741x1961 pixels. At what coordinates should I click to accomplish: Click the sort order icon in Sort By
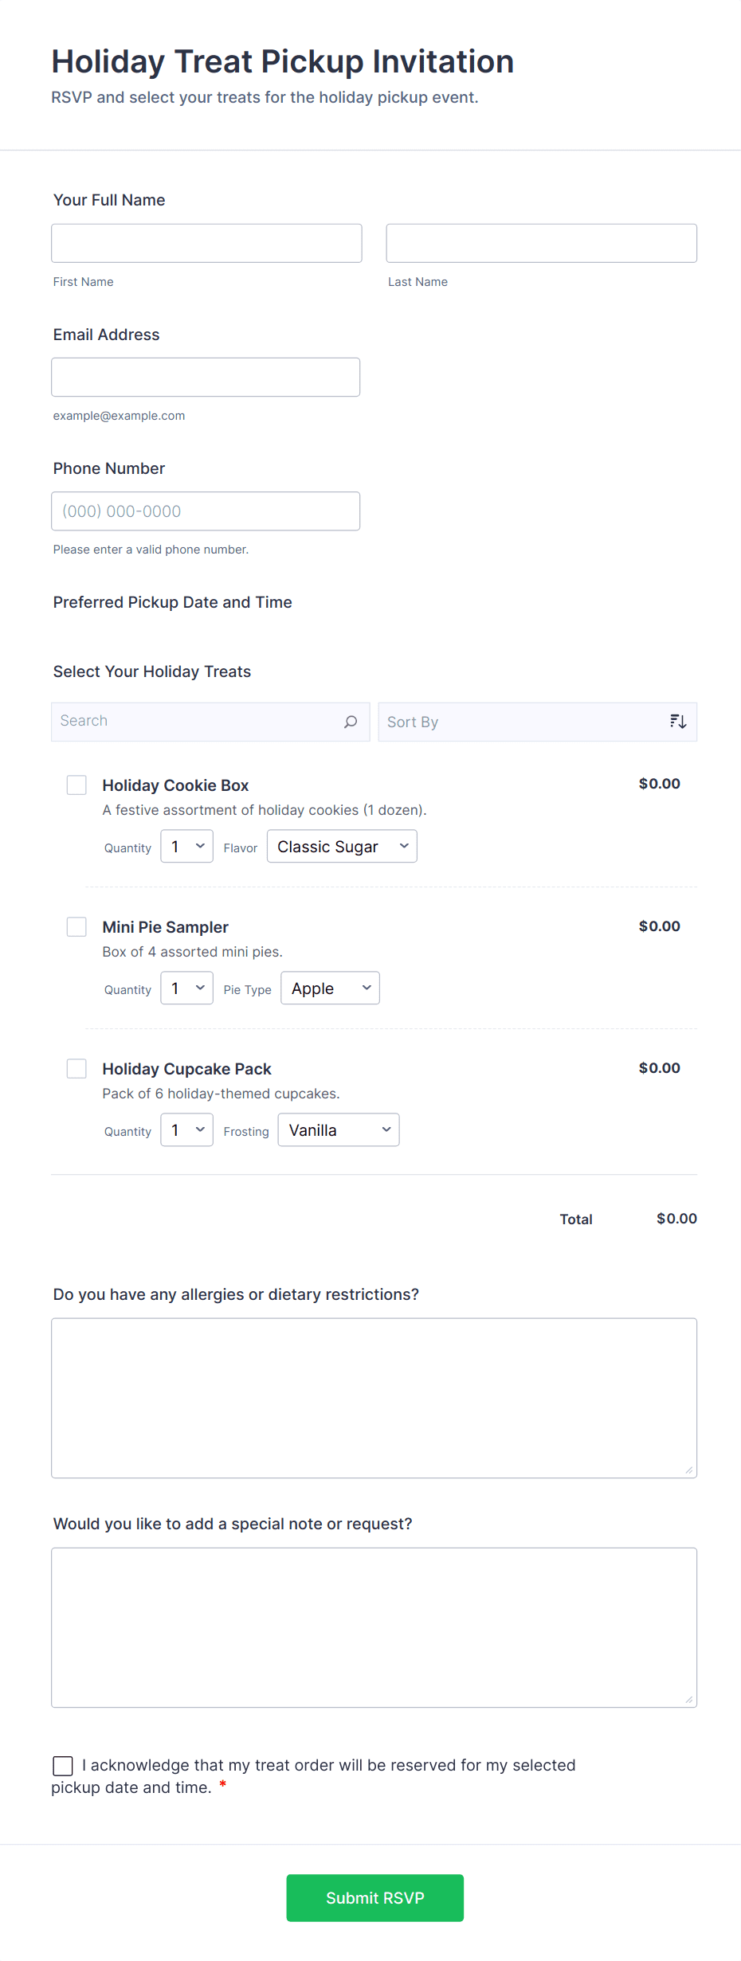677,721
